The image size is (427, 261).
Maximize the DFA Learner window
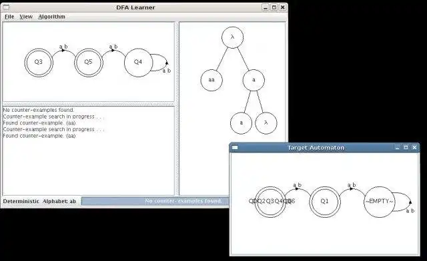pos(274,7)
